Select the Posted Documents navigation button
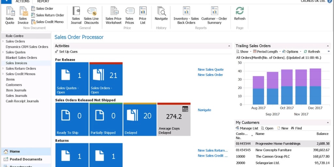Image resolution: width=334 pixels, height=167 pixels. 26,159
